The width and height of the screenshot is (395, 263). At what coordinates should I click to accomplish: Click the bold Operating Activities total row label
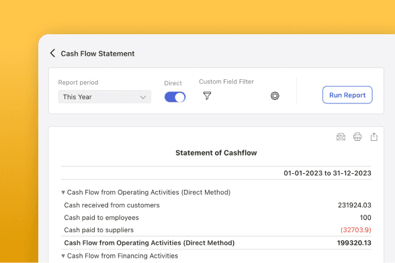(x=149, y=243)
